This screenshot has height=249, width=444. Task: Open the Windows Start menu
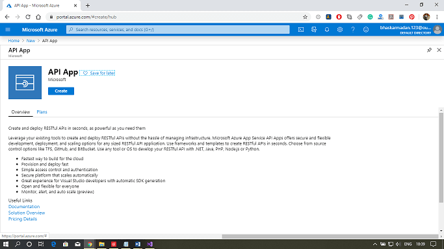pos(6,244)
